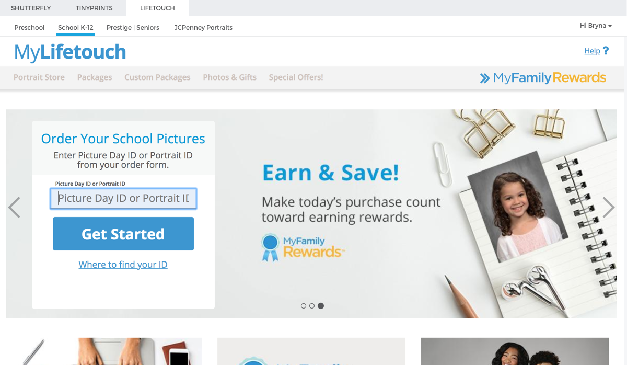Click the MyLifetouch logo
This screenshot has width=627, height=365.
[x=70, y=52]
